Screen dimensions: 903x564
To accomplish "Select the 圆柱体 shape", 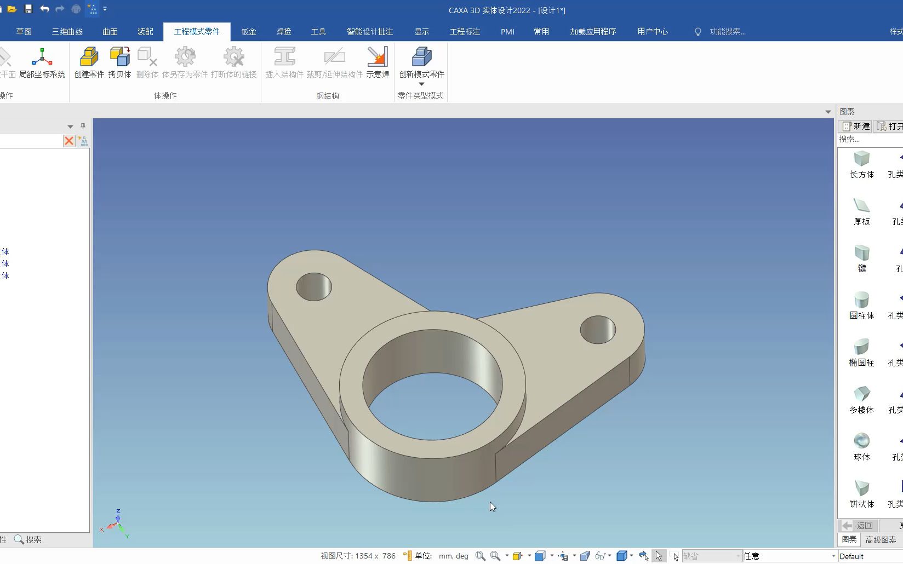I will point(862,306).
